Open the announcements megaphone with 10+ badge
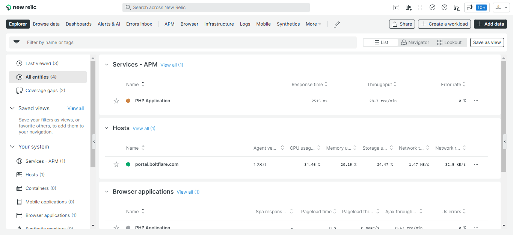Viewport: 513px width, 235px height. [477, 8]
